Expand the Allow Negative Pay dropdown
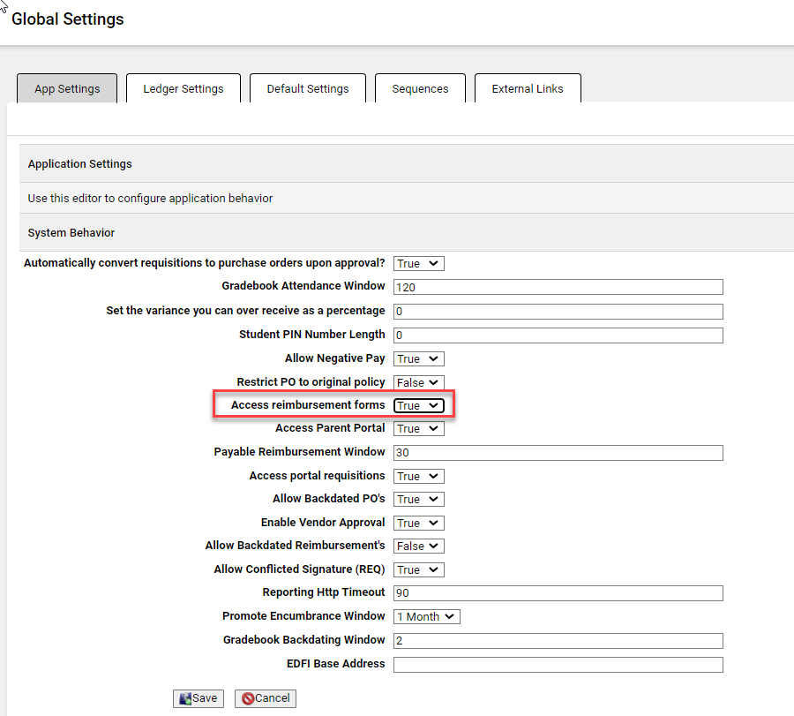Image resolution: width=794 pixels, height=716 pixels. [x=417, y=358]
